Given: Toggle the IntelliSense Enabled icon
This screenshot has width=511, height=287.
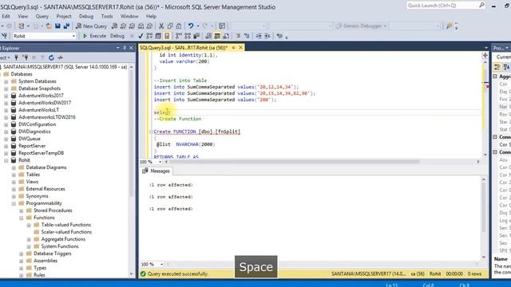Looking at the screenshot, I should [167, 36].
